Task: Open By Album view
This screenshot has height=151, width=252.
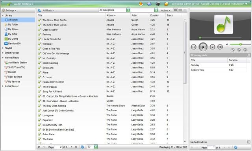Action: pyautogui.click(x=13, y=29)
